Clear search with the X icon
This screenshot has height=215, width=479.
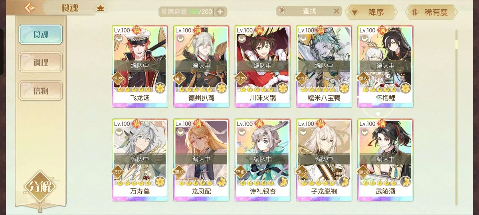336,11
